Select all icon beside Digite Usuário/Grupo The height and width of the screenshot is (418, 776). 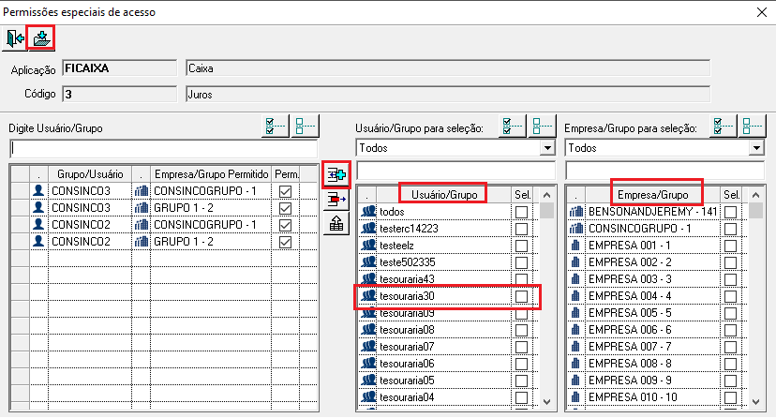[x=276, y=127]
